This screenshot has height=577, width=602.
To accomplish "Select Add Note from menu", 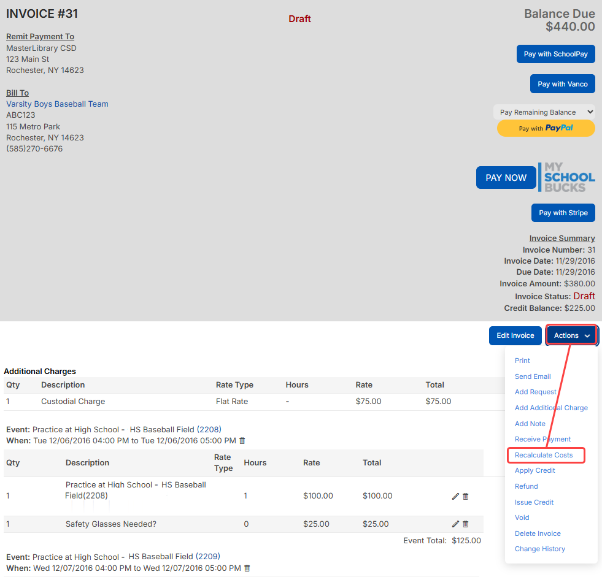I will (x=530, y=424).
